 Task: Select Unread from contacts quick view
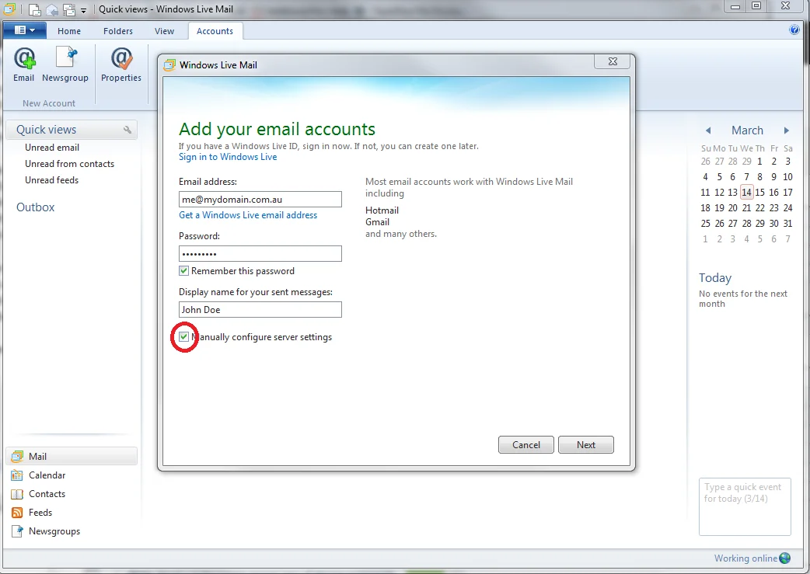(70, 164)
